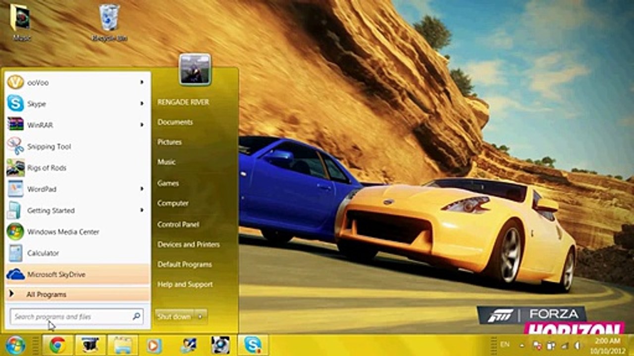This screenshot has width=634, height=356.
Task: Open Google Chrome from the taskbar
Action: point(57,345)
